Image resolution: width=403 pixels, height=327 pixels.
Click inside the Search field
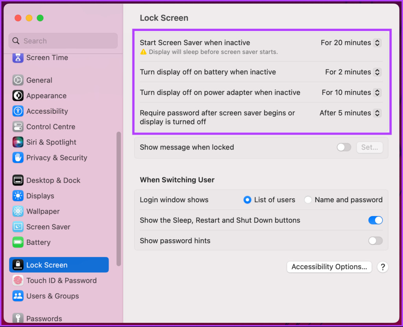coord(63,41)
